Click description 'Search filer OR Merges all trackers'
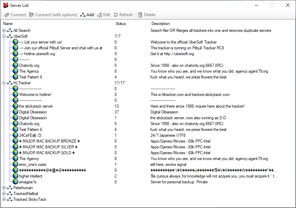 click(211, 30)
